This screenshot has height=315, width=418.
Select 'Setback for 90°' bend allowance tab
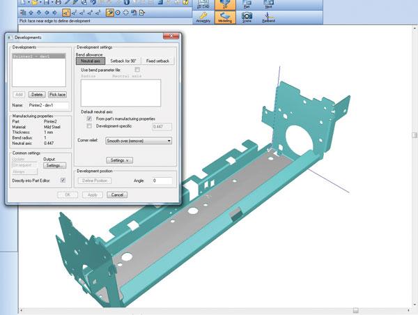coord(124,61)
